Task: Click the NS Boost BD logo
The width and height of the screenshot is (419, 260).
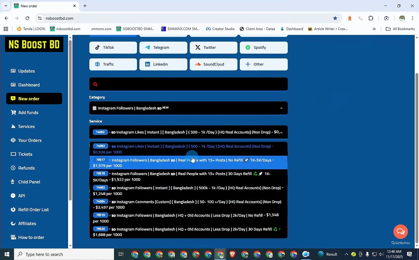Action: pos(34,44)
